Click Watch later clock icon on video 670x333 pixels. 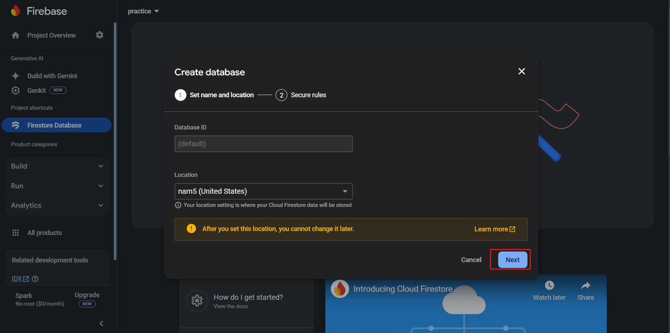click(549, 286)
